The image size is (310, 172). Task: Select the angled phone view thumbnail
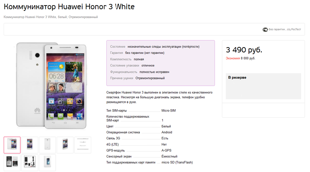[x=65, y=145]
